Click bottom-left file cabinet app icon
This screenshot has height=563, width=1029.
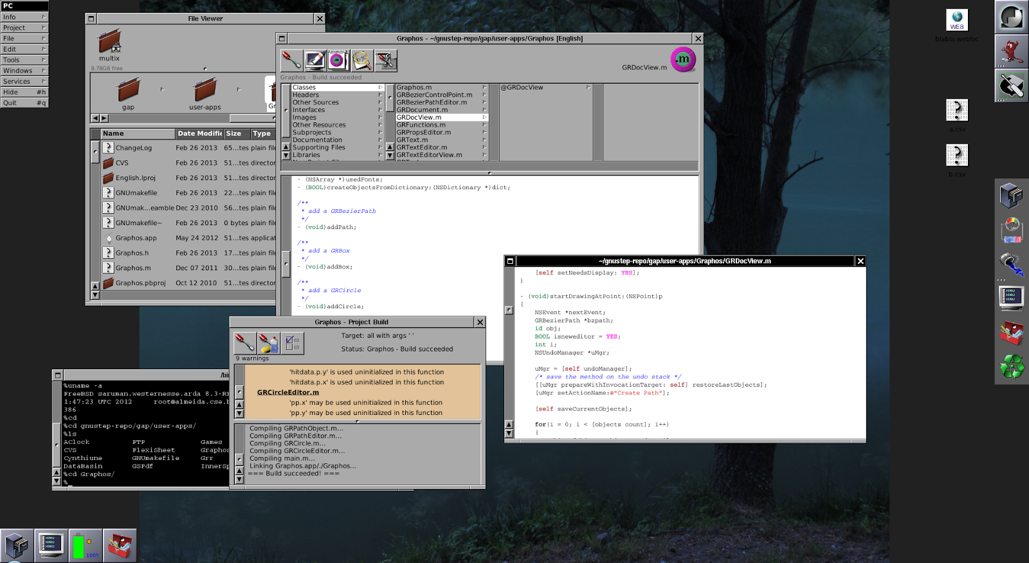17,546
